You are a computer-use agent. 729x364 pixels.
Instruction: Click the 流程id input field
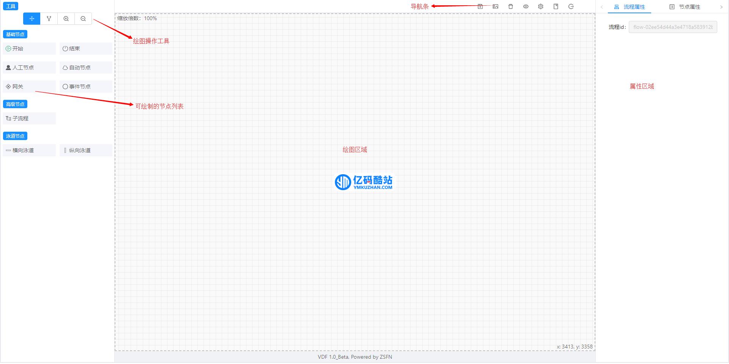pos(673,27)
